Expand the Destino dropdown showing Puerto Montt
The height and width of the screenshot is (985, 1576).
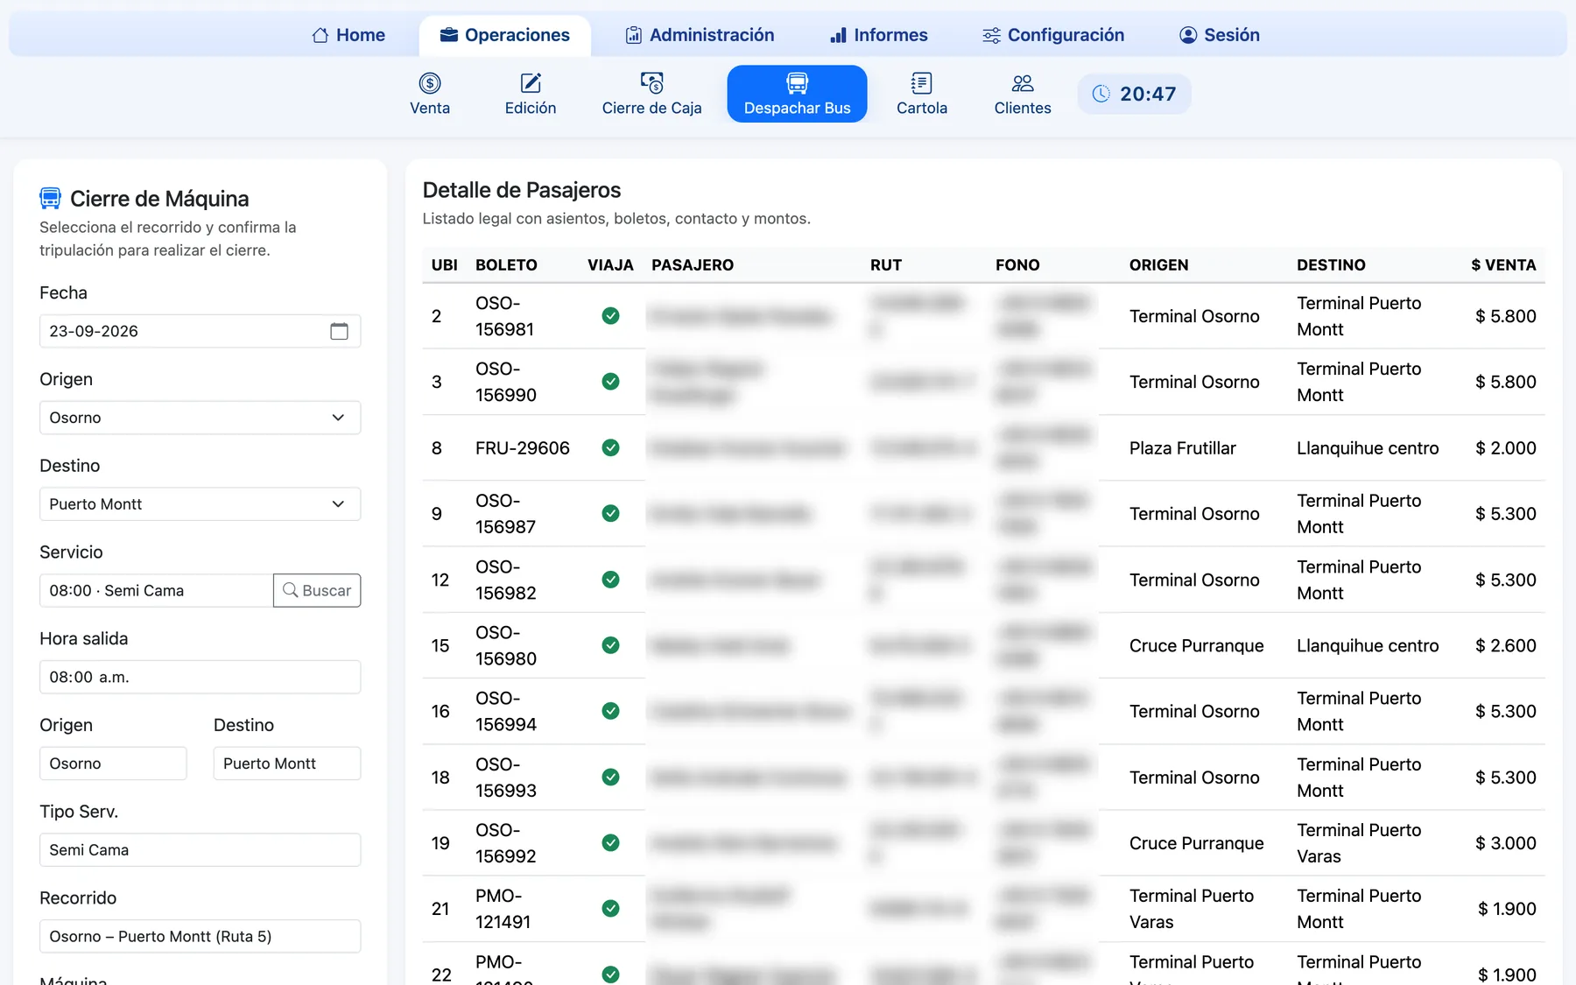click(200, 504)
